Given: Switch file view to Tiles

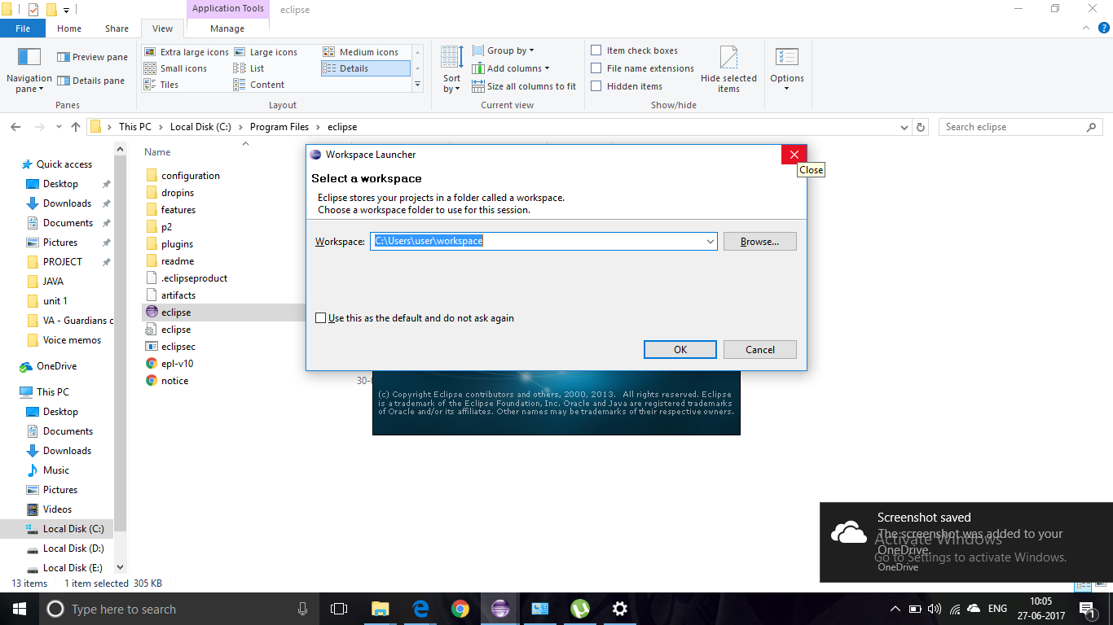Looking at the screenshot, I should 161,85.
